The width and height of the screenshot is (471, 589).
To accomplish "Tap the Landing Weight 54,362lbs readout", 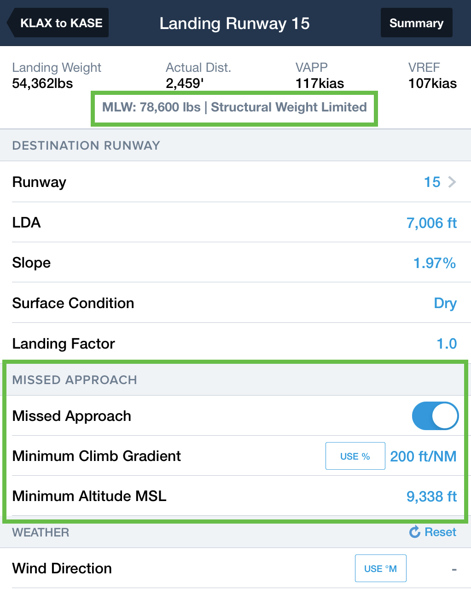I will 57,76.
